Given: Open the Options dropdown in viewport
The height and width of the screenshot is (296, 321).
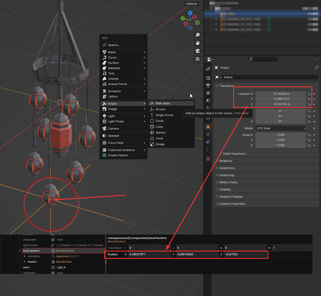Looking at the screenshot, I should (x=193, y=4).
